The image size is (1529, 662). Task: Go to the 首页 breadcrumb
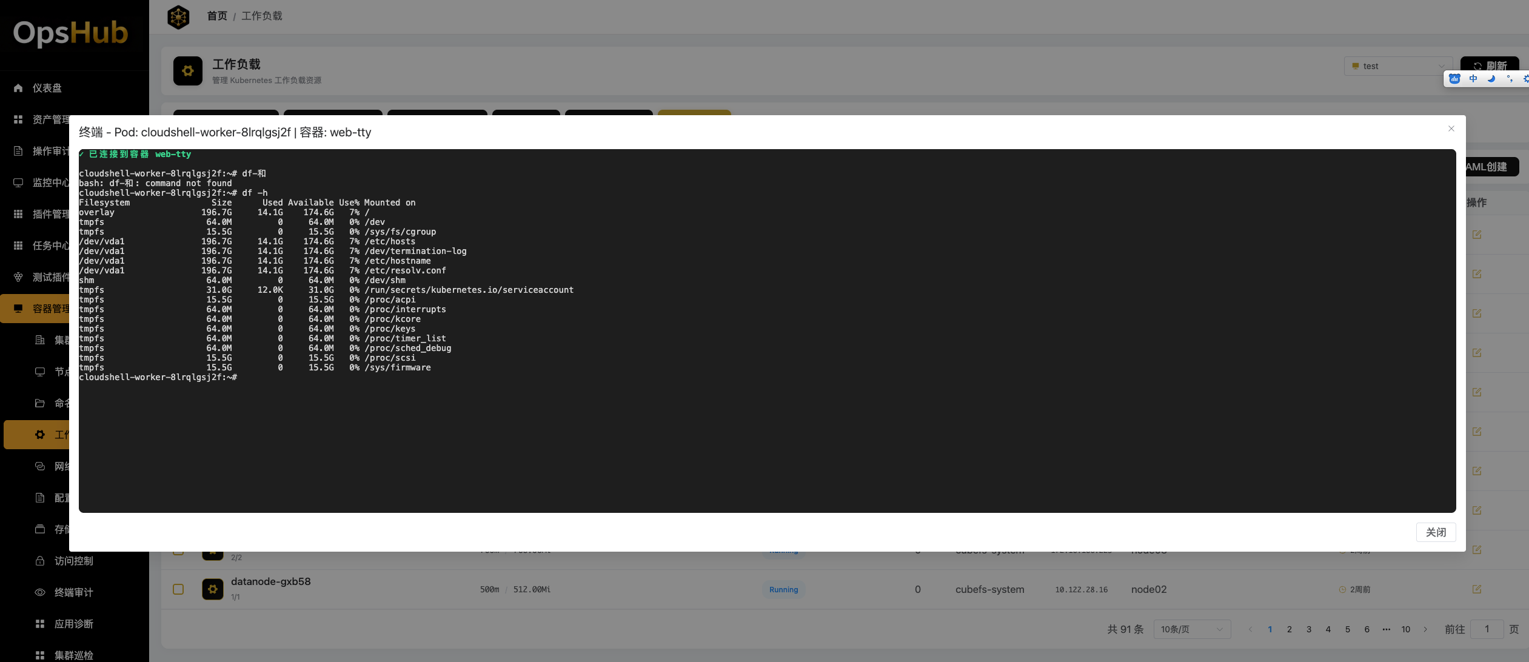pos(217,16)
